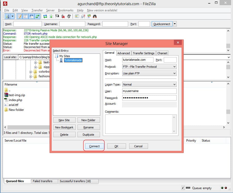Click the New folder icon in file list

pyautogui.click(x=6, y=110)
